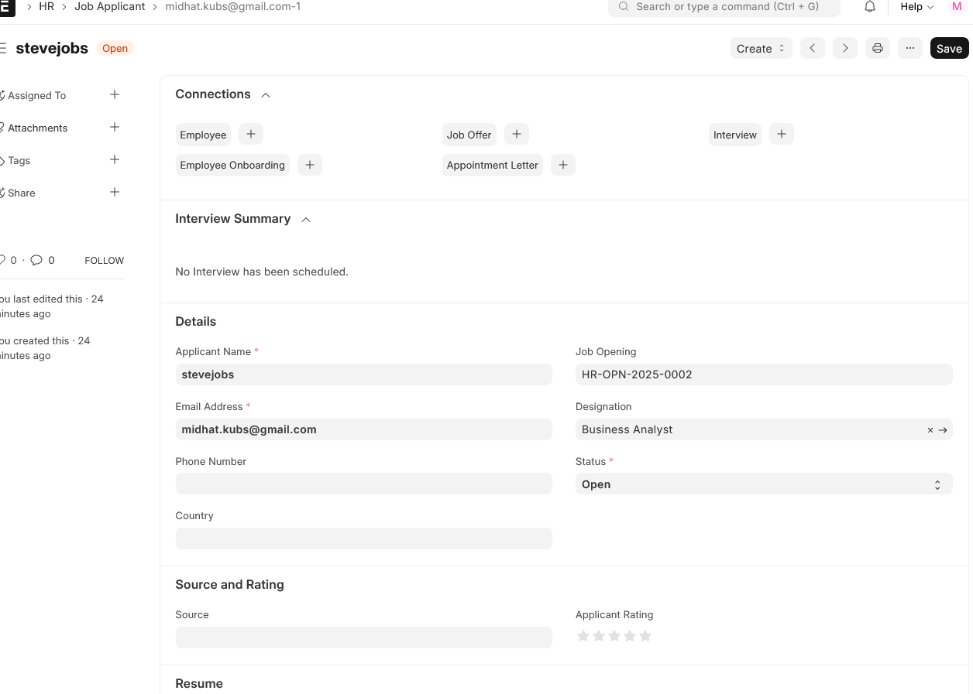Click the user avatar M
Screen dimensions: 973x694
coord(957,6)
